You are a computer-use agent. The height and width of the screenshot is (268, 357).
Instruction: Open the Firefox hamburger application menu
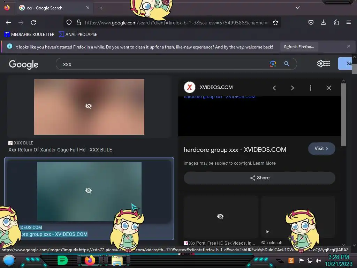[348, 22]
